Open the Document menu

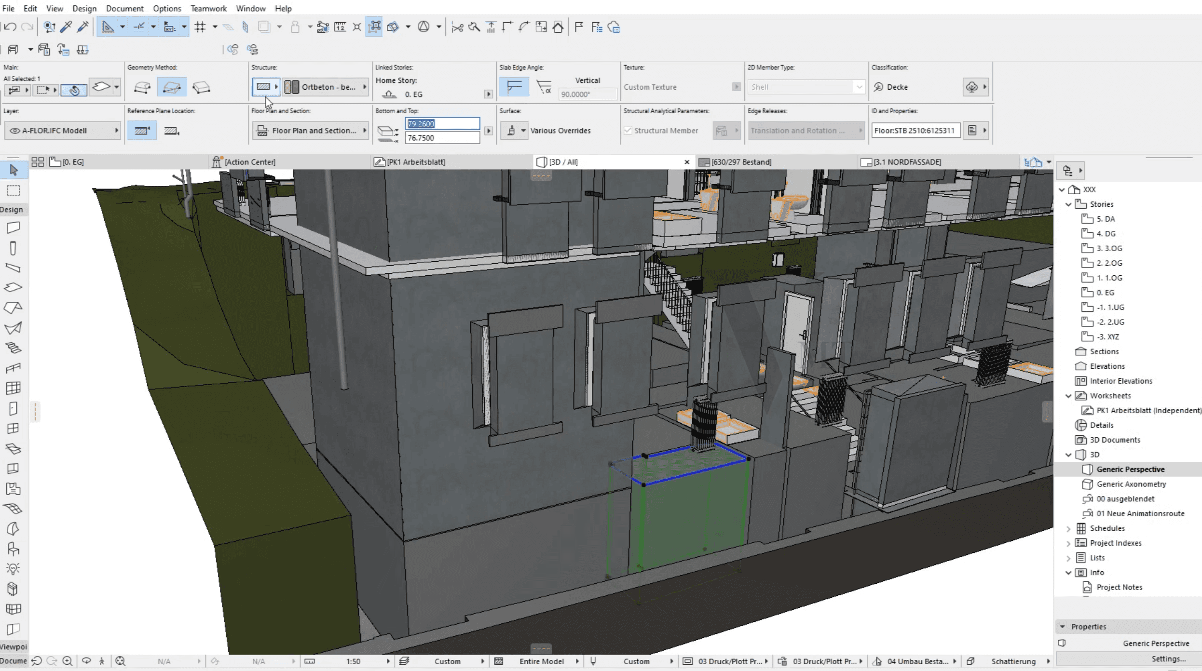(x=124, y=8)
